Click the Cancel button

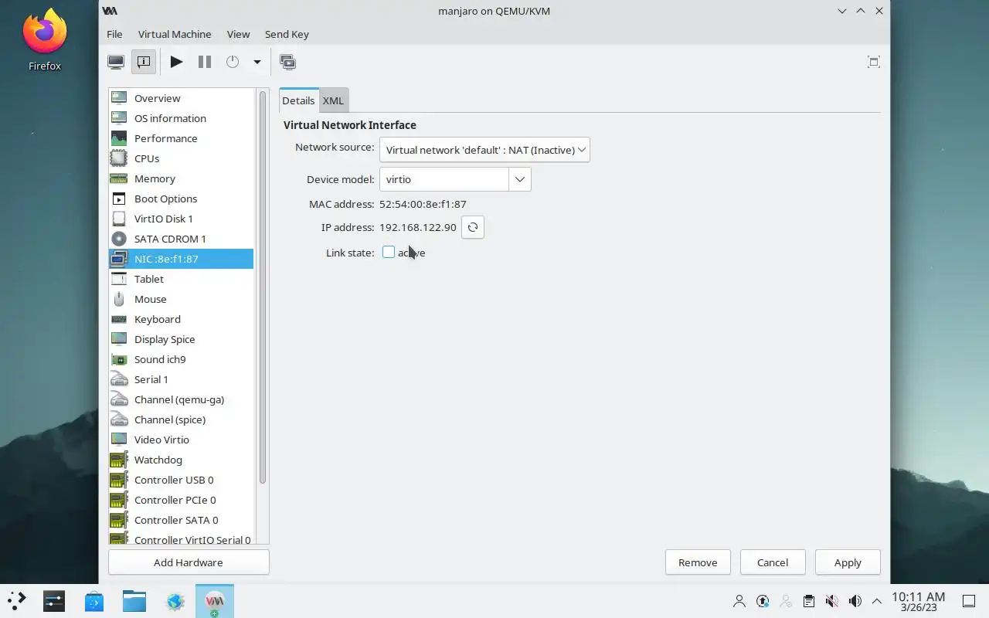point(773,562)
